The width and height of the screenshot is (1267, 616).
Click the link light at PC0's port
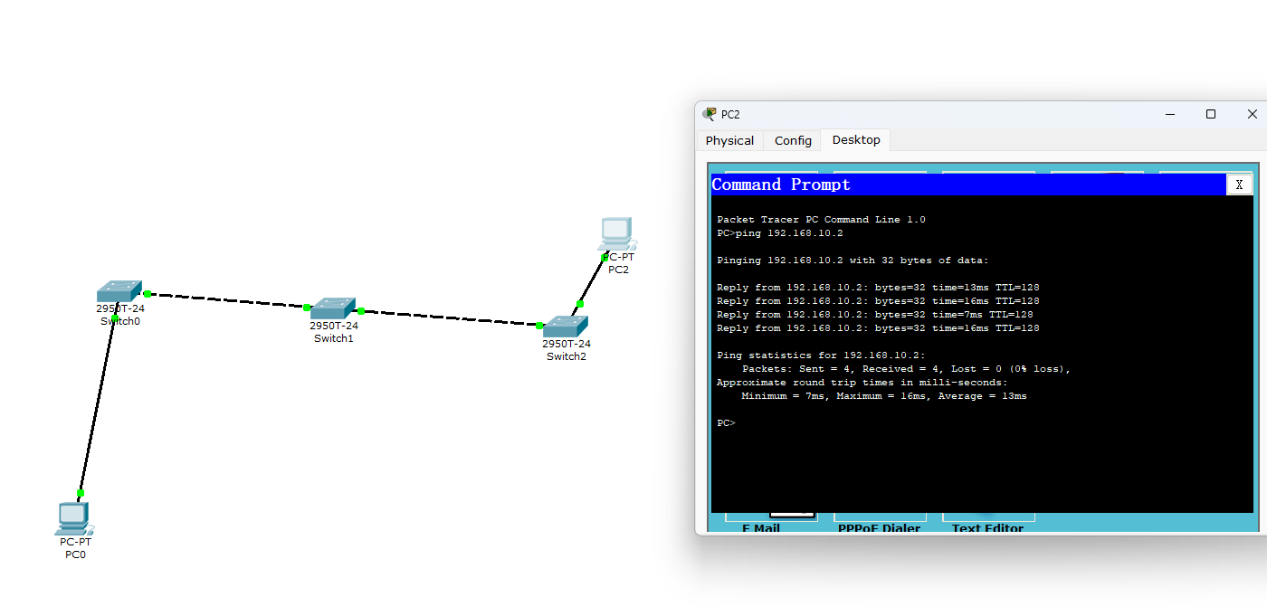81,493
